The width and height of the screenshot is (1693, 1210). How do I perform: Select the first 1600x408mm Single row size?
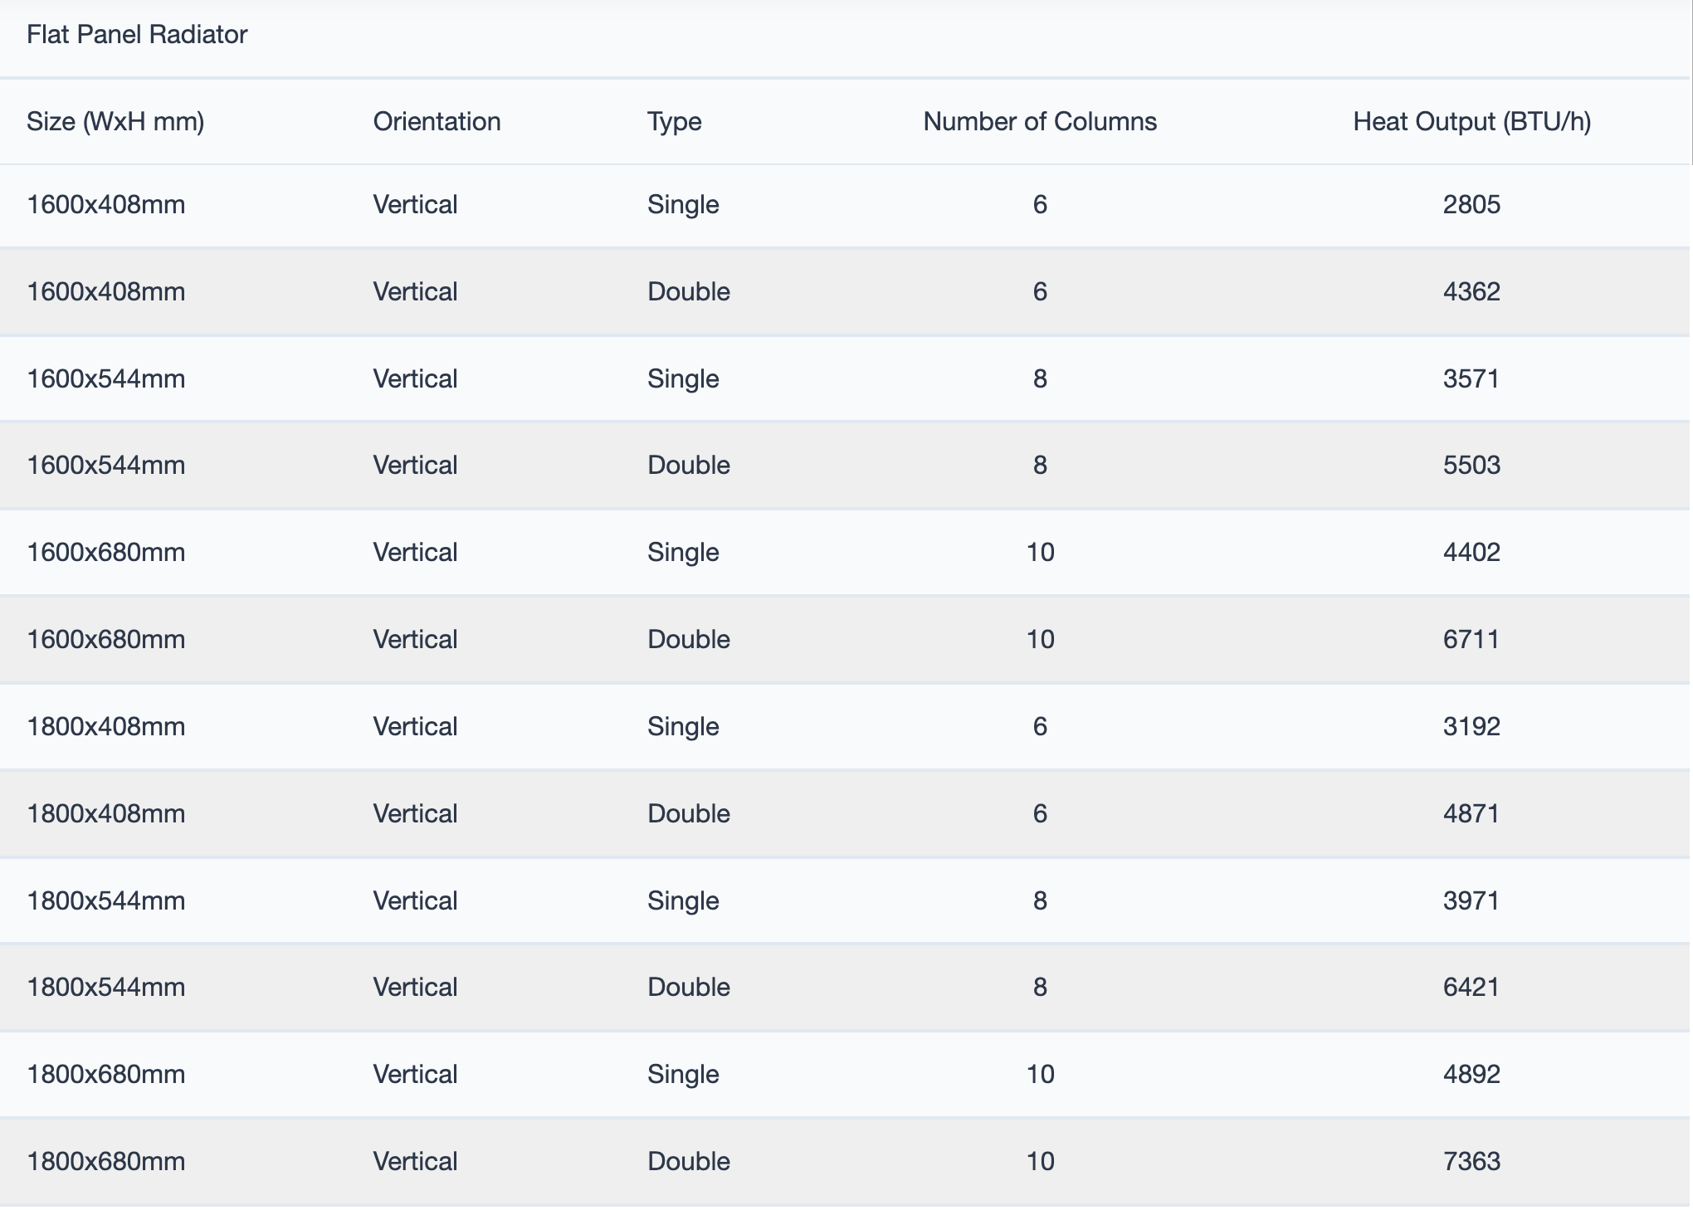[106, 204]
